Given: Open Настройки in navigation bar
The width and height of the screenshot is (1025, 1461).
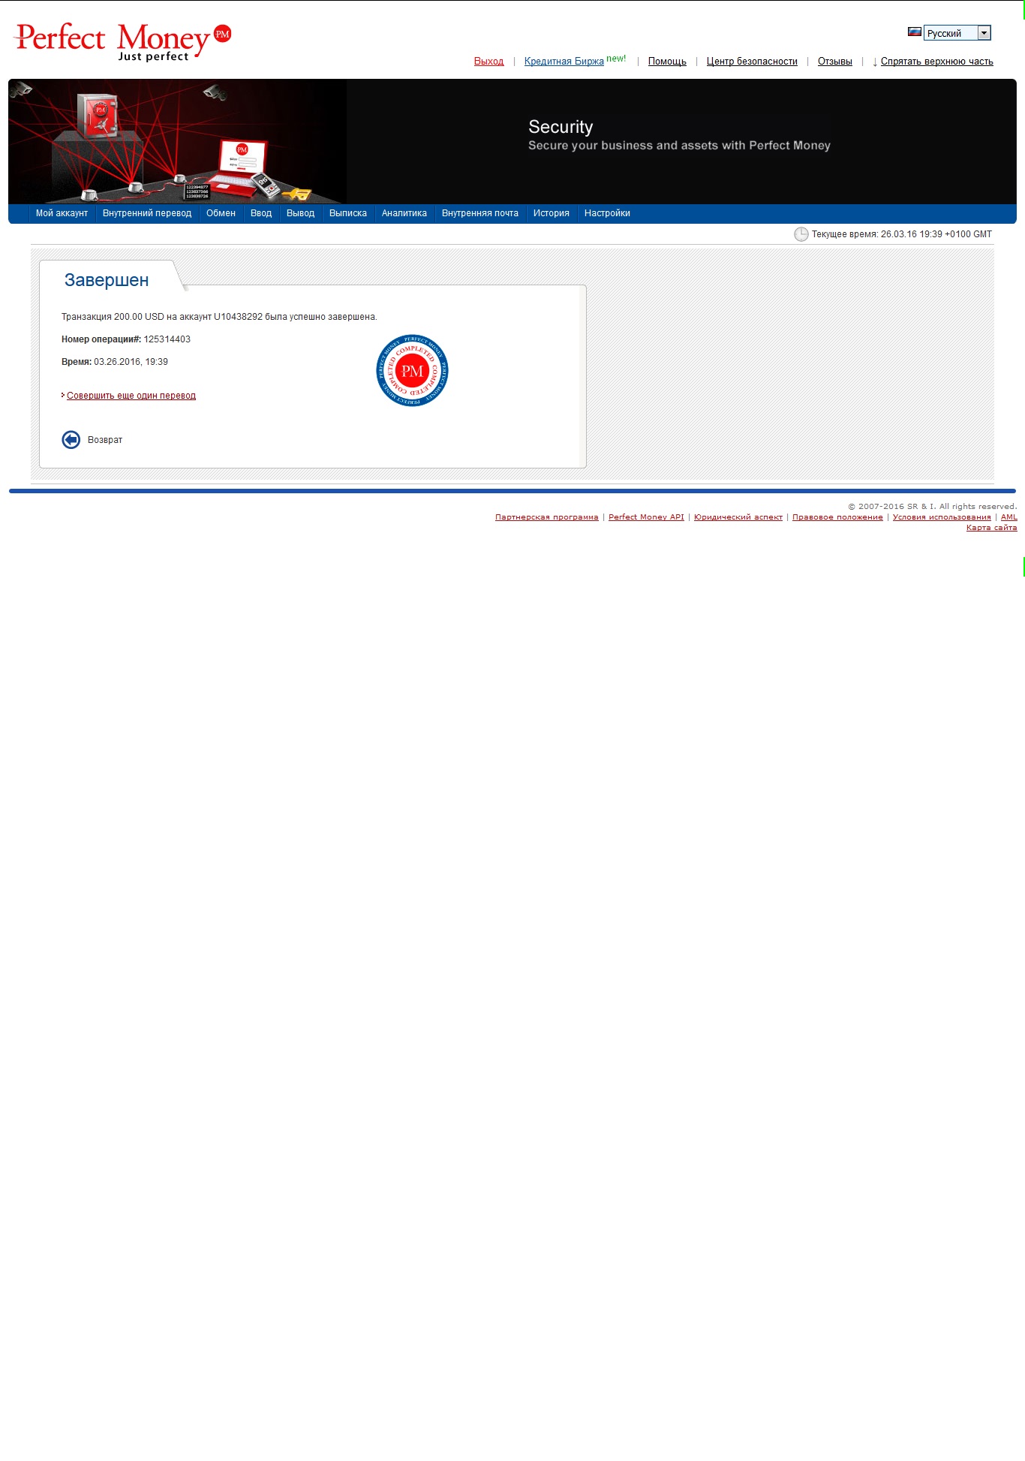Looking at the screenshot, I should 607,213.
